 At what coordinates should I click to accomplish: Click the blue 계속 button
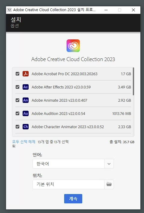[73, 199]
